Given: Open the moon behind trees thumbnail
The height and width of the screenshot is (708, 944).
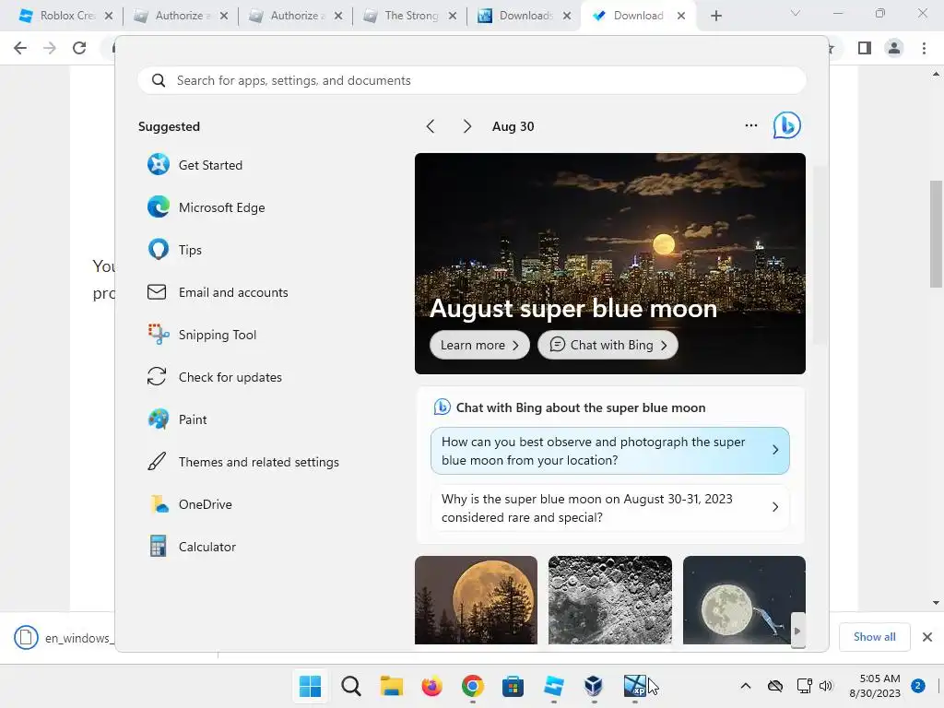Looking at the screenshot, I should (476, 600).
